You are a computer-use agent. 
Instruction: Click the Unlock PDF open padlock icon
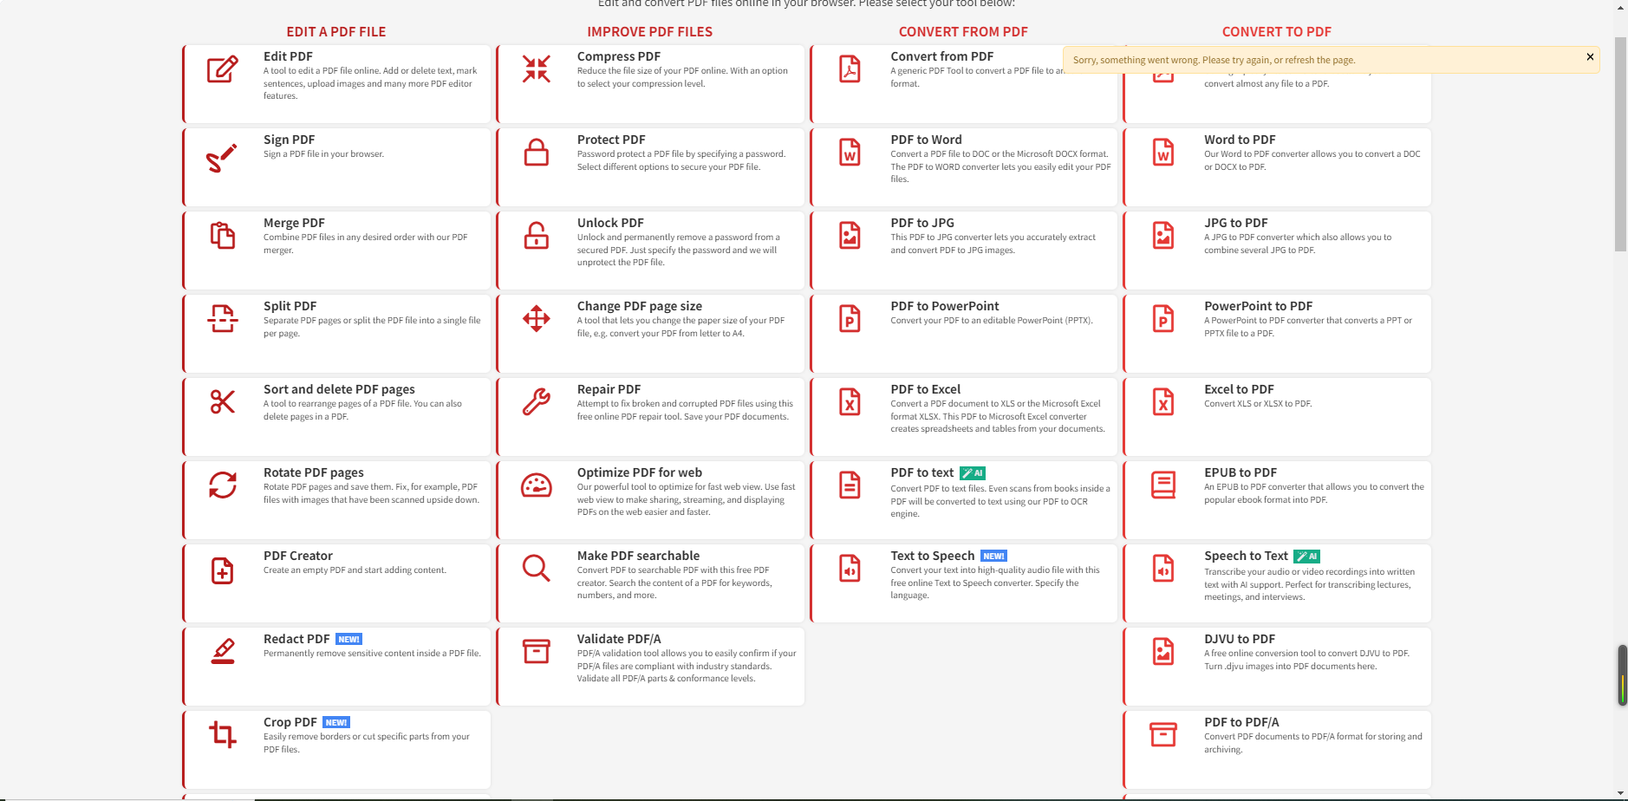pyautogui.click(x=536, y=236)
